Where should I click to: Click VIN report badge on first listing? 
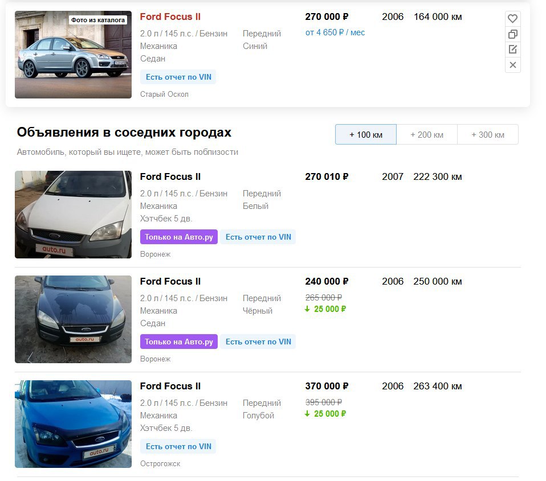pyautogui.click(x=178, y=77)
